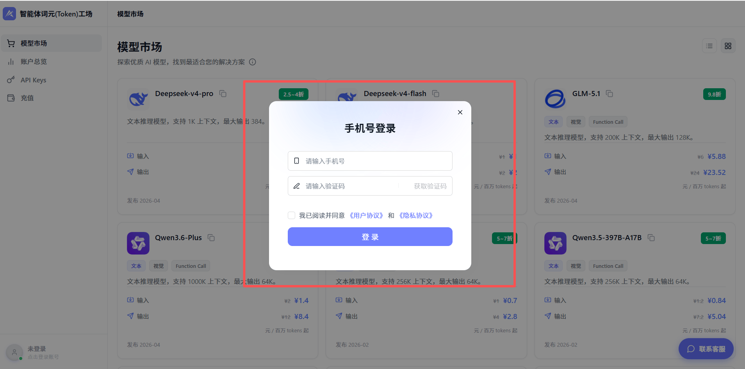Screen dimensions: 745x369
Task: Open the 《用户协议》 link
Action: [x=366, y=216]
